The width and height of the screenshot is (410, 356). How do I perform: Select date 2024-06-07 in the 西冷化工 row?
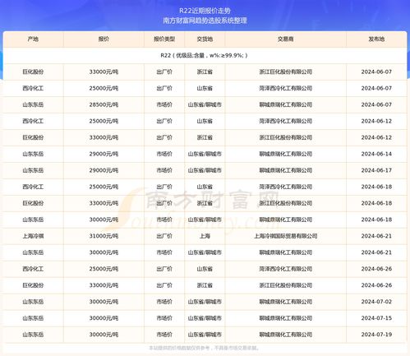[376, 88]
